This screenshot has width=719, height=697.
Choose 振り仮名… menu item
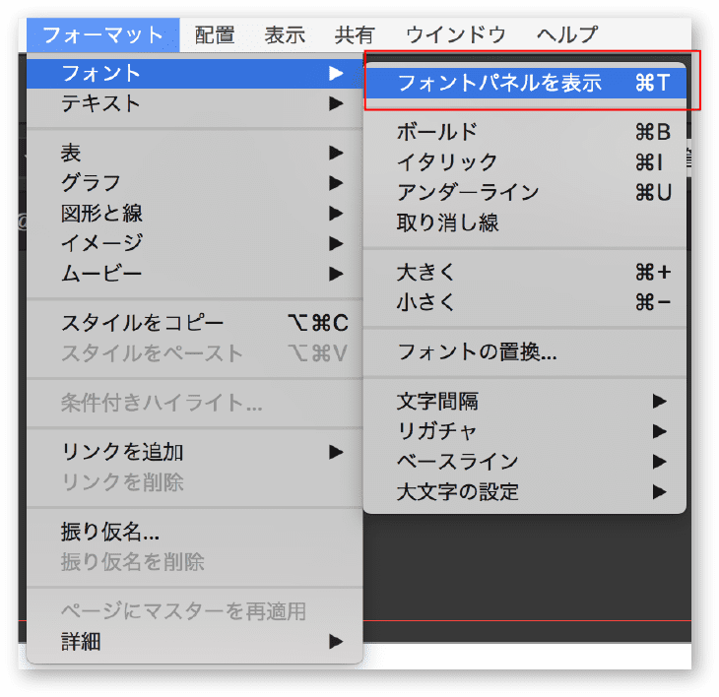(x=195, y=532)
